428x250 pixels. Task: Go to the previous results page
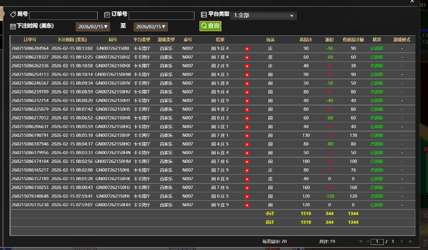click(368, 242)
